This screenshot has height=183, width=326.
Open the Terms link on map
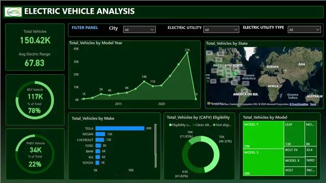click(x=313, y=104)
